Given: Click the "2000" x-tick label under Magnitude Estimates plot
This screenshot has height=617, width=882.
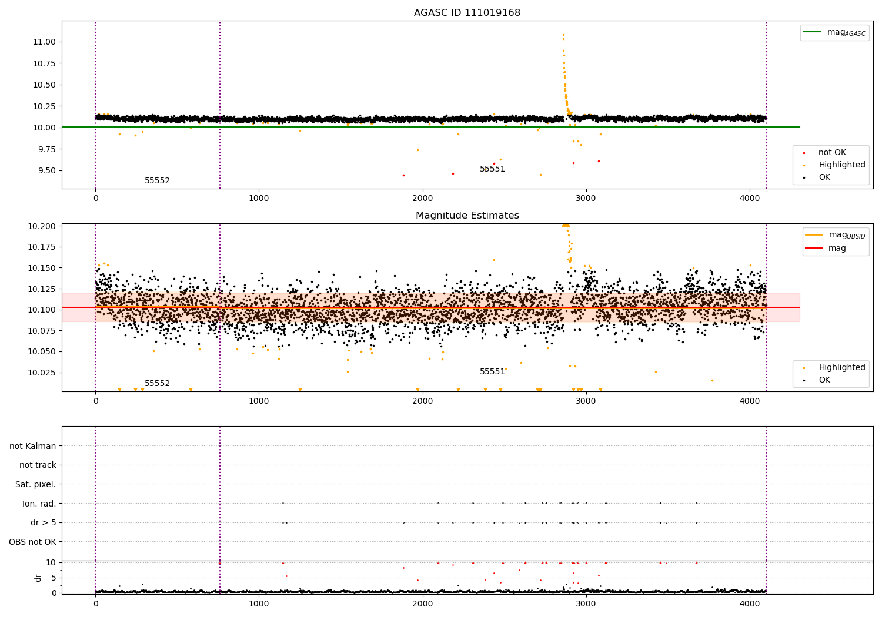Looking at the screenshot, I should point(423,401).
